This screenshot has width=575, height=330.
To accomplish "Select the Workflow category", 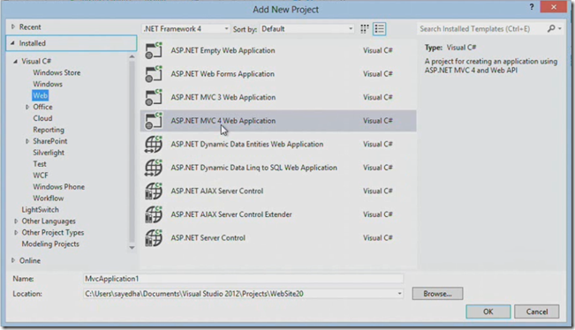I will click(x=48, y=199).
